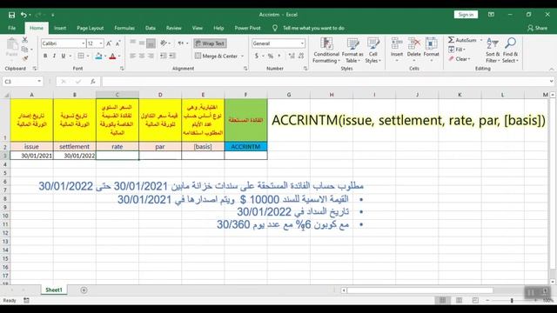Toggle bottom vertical alignment
This screenshot has height=313, width=557.
[151, 43]
